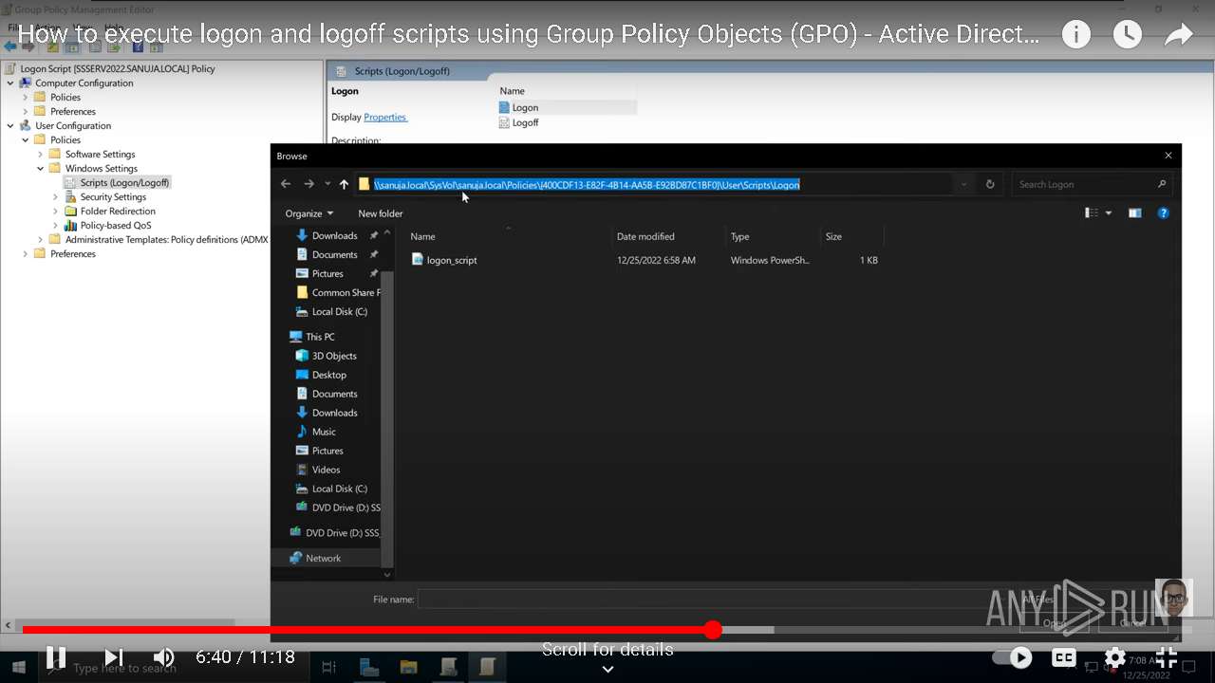Expand Folder Redirection node
The width and height of the screenshot is (1215, 683).
(x=56, y=211)
